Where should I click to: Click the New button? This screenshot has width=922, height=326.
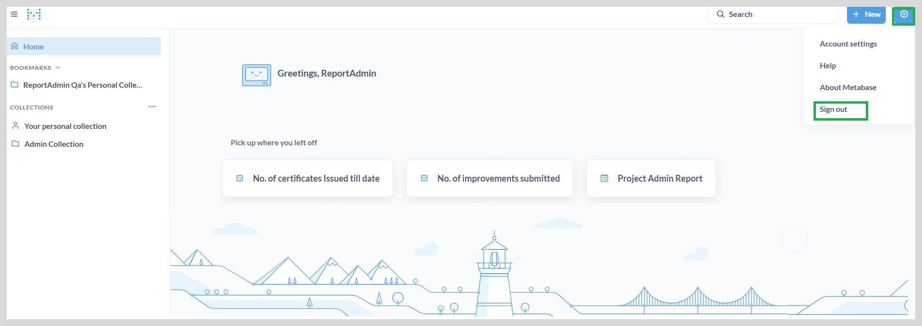866,15
